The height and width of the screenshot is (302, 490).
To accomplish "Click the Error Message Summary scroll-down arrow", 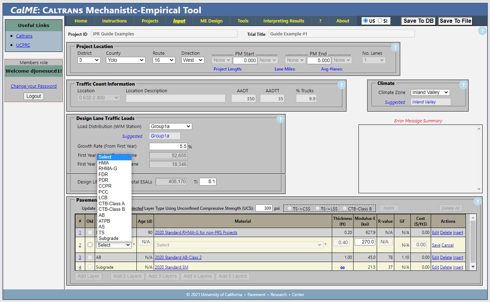I will tap(479, 189).
